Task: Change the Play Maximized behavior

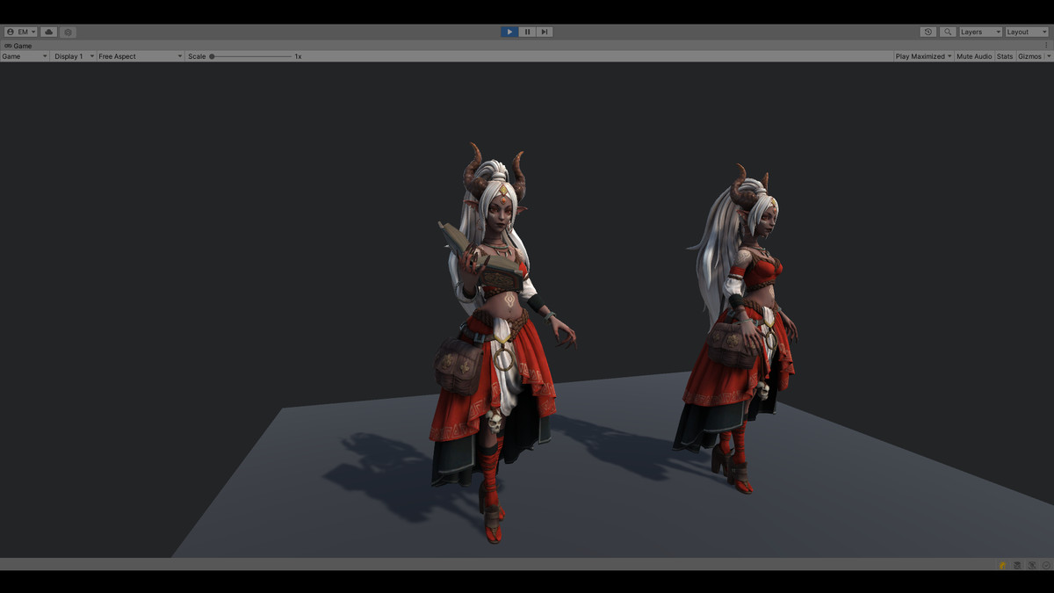Action: coord(920,56)
